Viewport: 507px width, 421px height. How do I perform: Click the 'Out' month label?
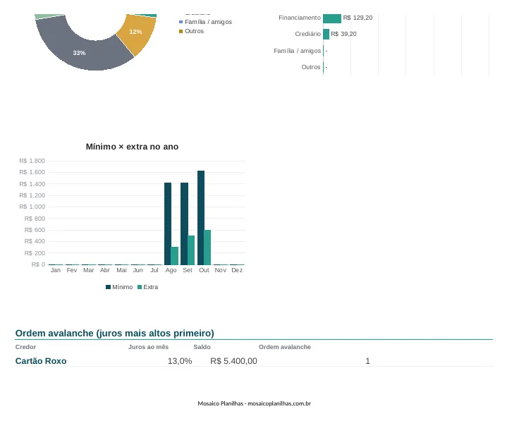pos(204,270)
